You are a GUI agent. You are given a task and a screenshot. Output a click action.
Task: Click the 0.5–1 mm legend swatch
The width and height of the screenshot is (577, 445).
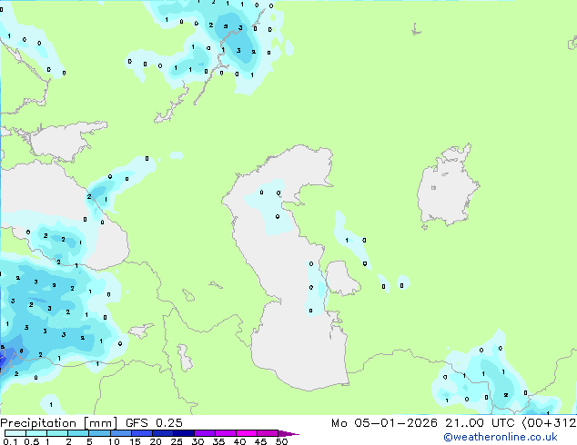(36, 433)
